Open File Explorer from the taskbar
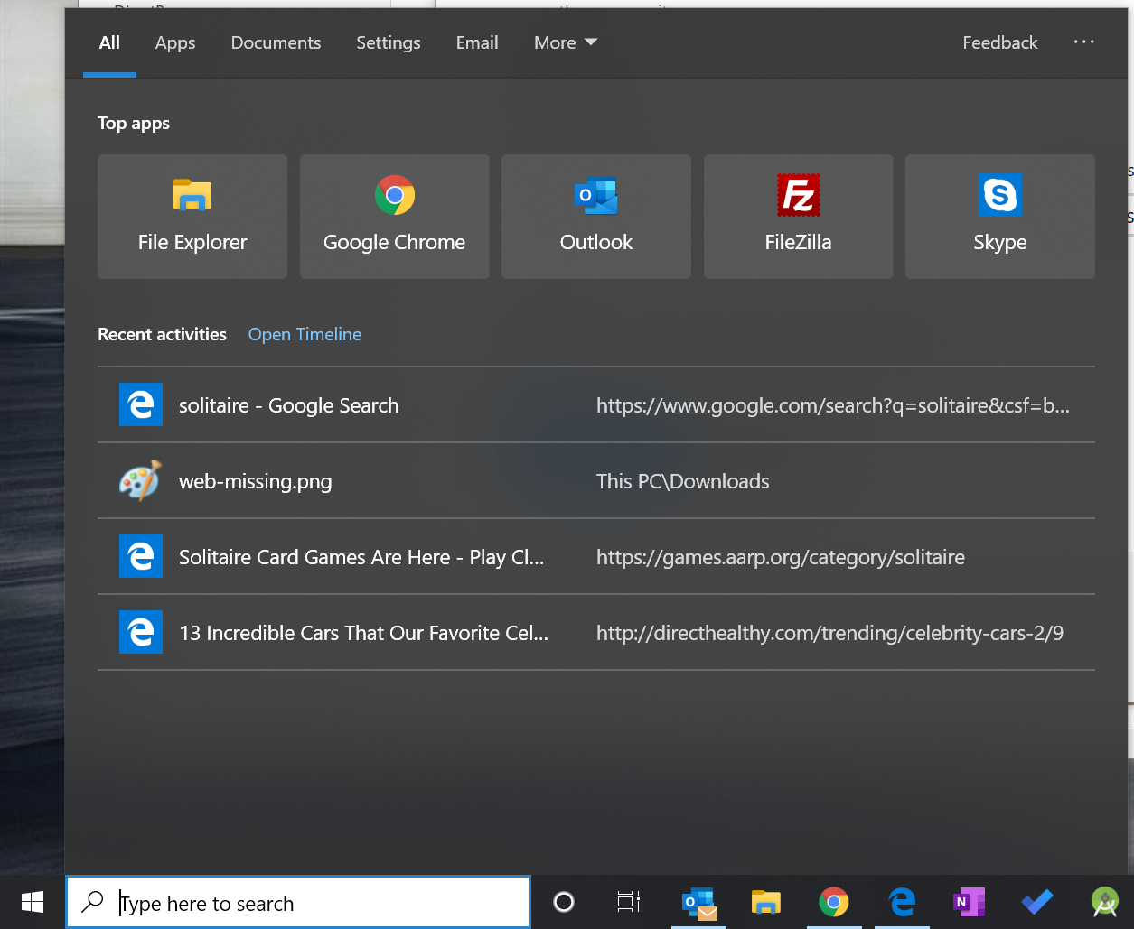 click(766, 902)
